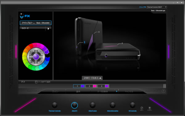This screenshot has height=116, width=185.
Task: Click the active theme Basic - Ultraviolet field
Action: click(36, 23)
